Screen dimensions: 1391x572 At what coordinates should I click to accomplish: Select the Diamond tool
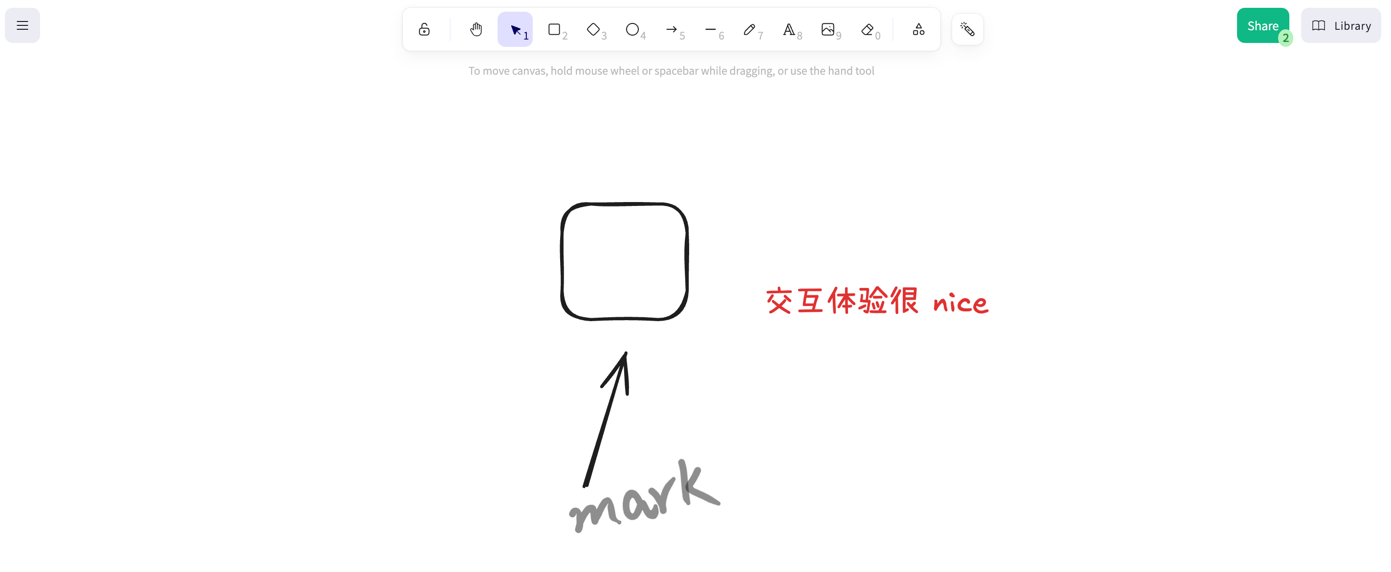(593, 29)
